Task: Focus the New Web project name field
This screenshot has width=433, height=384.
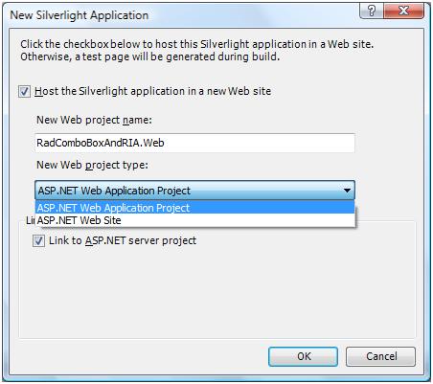Action: [x=194, y=143]
